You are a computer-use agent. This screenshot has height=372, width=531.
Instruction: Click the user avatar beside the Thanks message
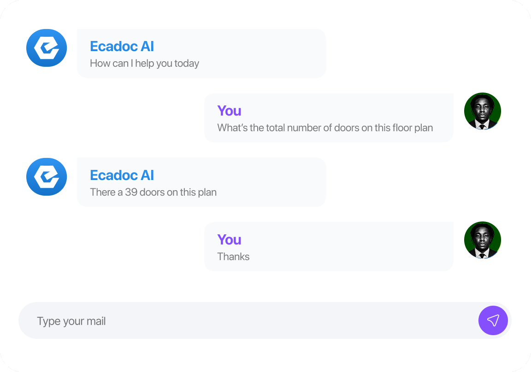[x=482, y=240]
